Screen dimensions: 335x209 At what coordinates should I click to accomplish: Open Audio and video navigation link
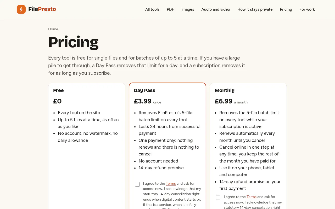(x=216, y=9)
